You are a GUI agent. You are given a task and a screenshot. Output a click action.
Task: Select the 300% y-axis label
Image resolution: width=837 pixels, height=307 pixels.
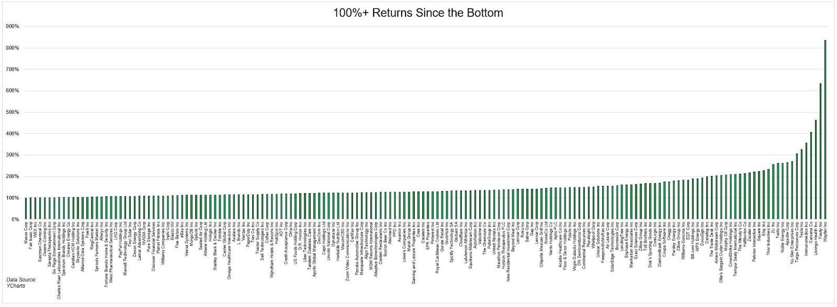point(12,155)
